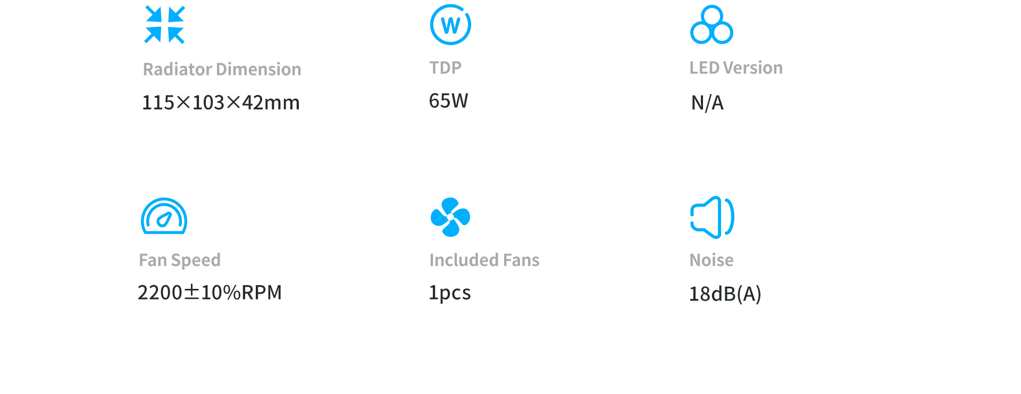Viewport: 1021px width, 394px height.
Task: Select the Radiator Dimension label
Action: (x=222, y=69)
